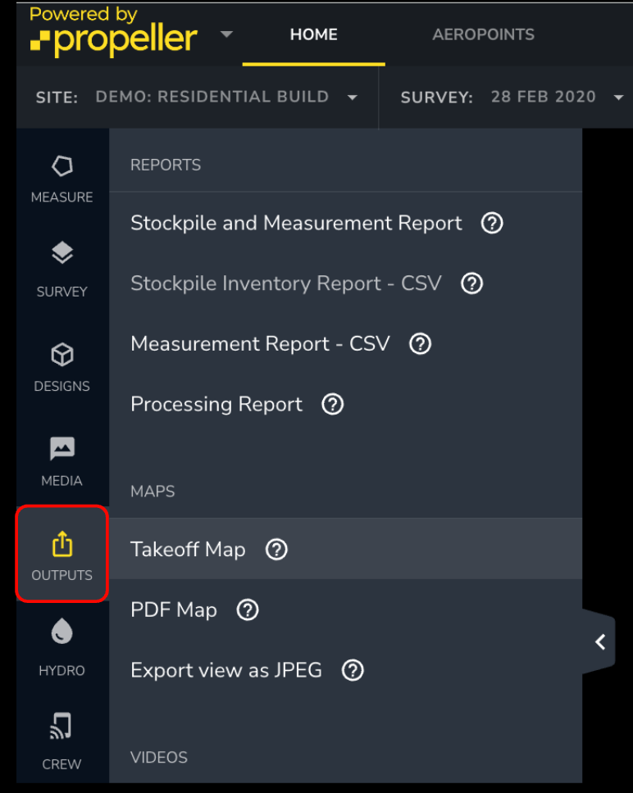The height and width of the screenshot is (793, 633).
Task: Open help for Export view as JPEG
Action: click(353, 670)
